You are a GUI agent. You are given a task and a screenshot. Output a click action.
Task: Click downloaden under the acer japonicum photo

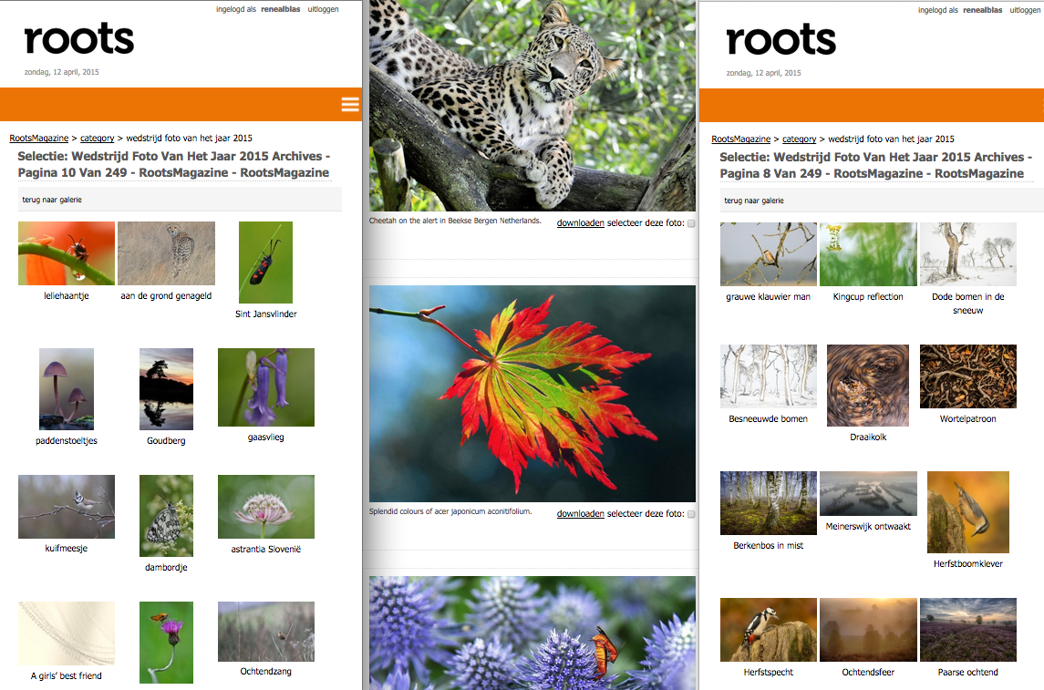coord(580,515)
